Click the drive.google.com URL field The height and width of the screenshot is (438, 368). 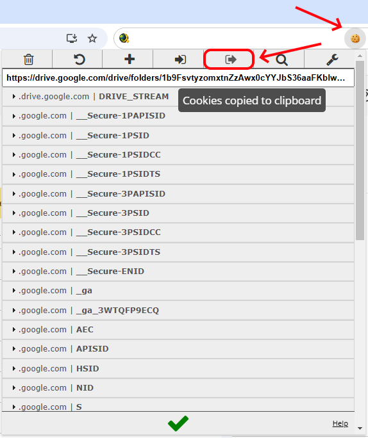178,77
